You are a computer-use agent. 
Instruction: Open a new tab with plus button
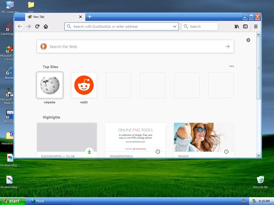click(90, 17)
